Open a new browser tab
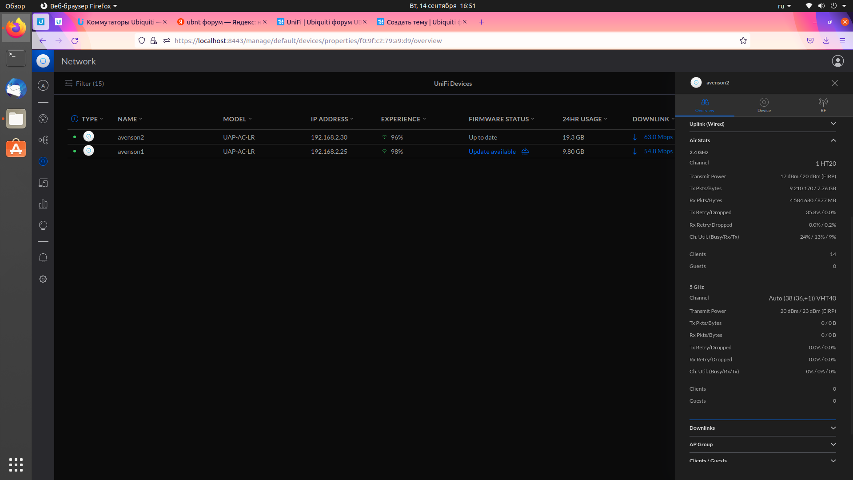The image size is (853, 480). tap(481, 22)
